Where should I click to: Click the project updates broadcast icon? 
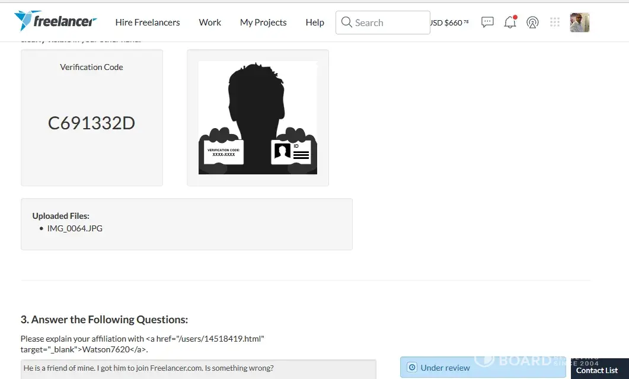click(532, 23)
